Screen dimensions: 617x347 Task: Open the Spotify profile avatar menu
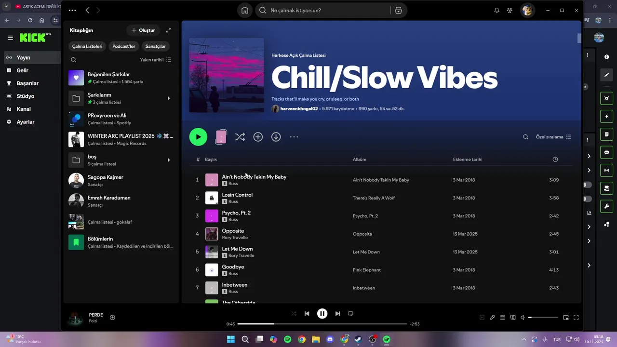(x=528, y=10)
